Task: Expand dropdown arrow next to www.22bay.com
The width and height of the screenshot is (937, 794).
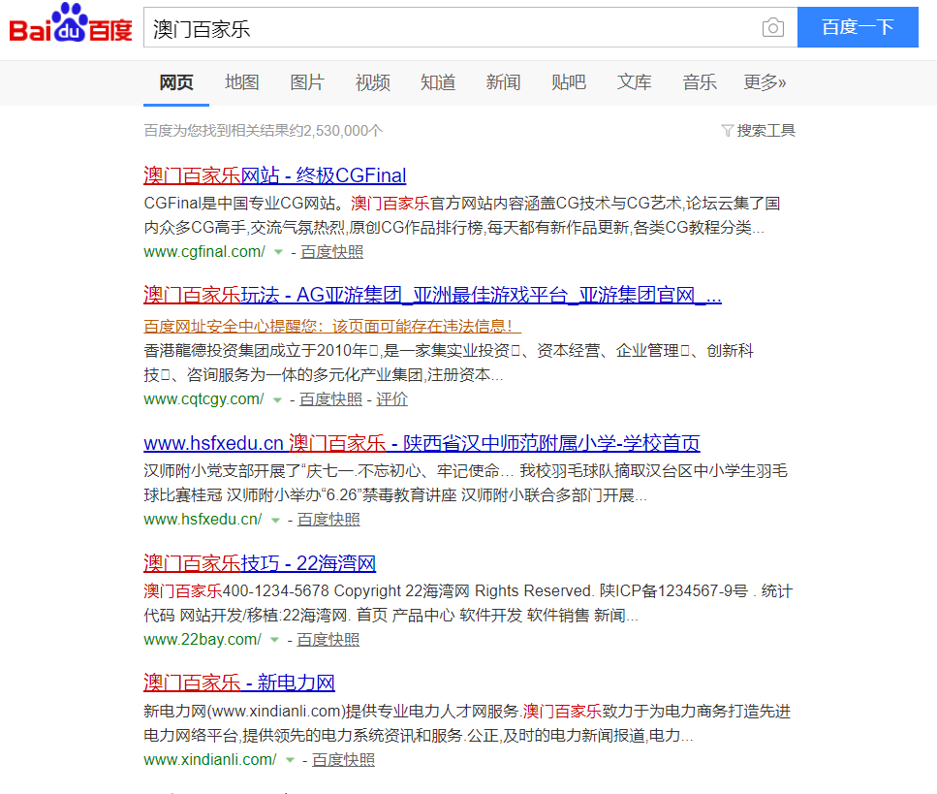Action: (275, 640)
